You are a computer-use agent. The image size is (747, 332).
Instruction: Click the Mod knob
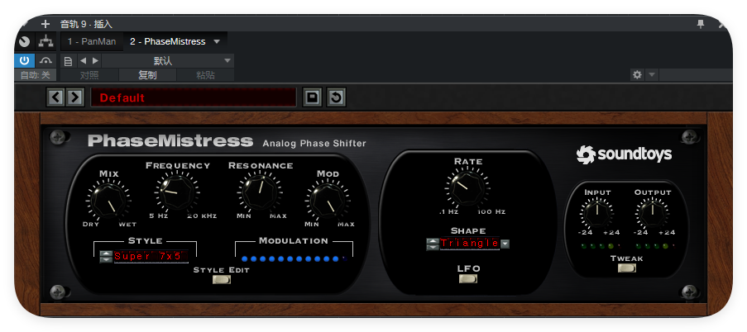click(328, 200)
